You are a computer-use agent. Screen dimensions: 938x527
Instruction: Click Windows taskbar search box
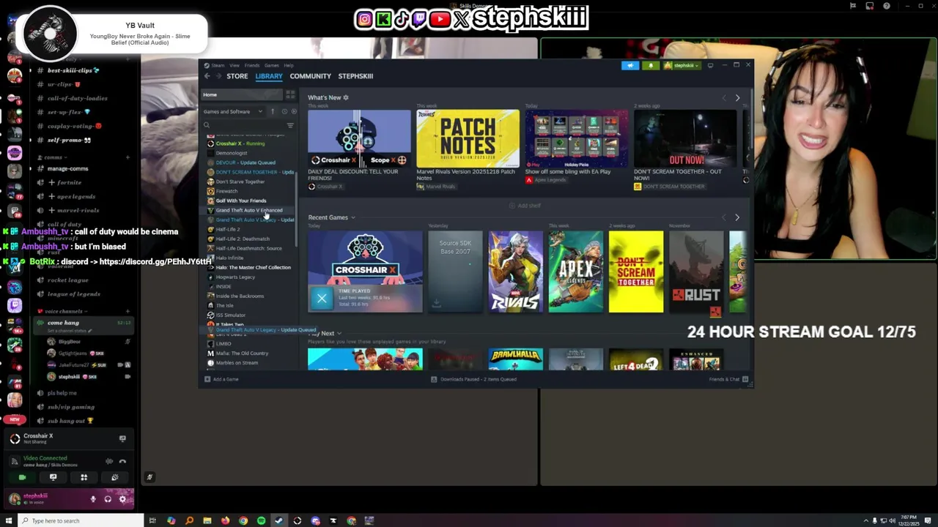click(x=81, y=520)
